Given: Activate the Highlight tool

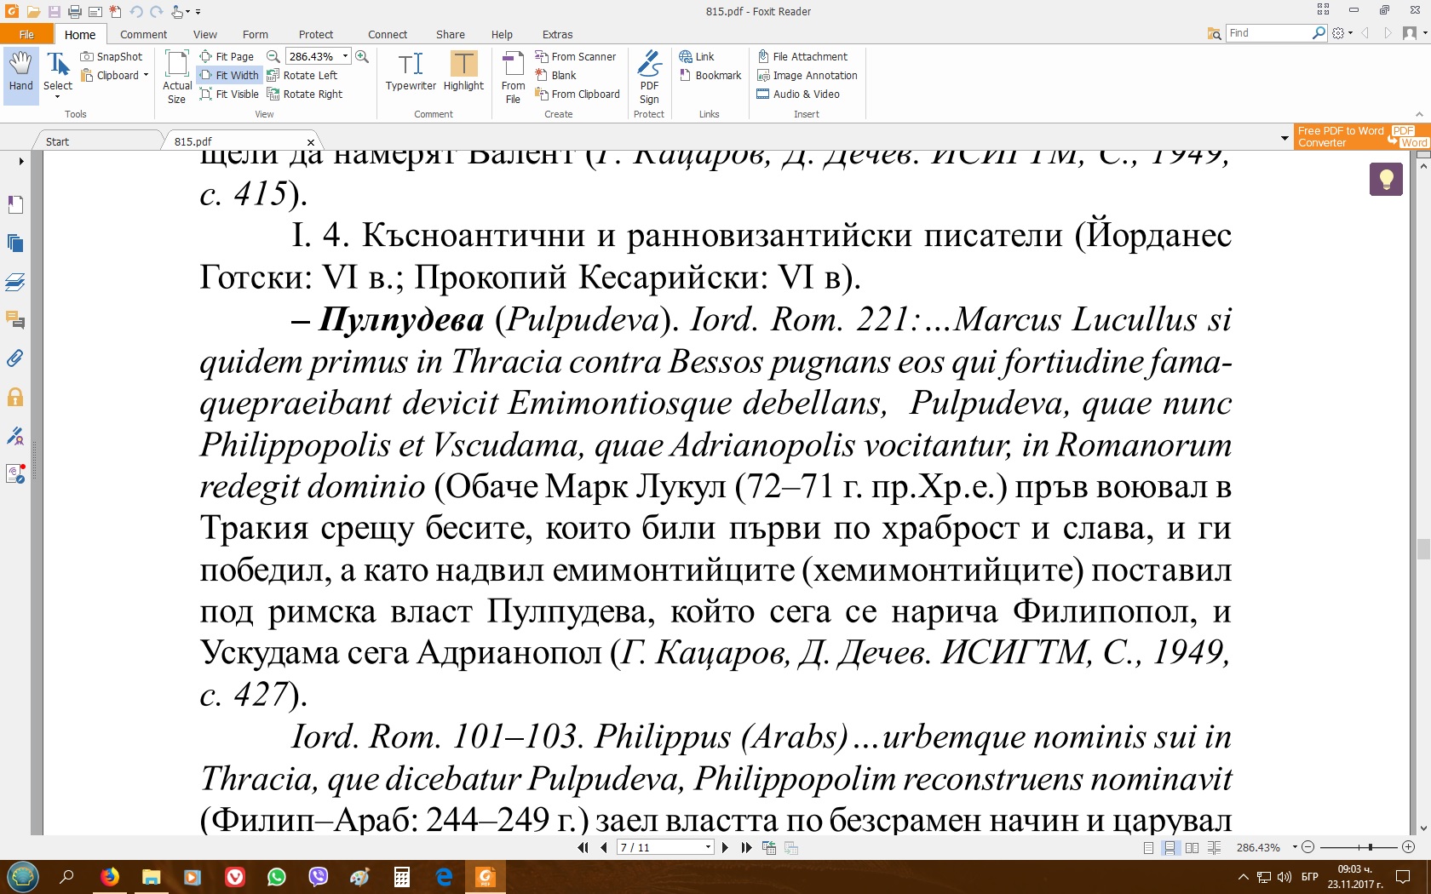Looking at the screenshot, I should [463, 72].
